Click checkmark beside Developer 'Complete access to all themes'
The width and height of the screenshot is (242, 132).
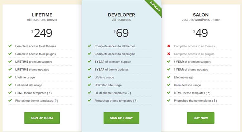[x=89, y=46]
